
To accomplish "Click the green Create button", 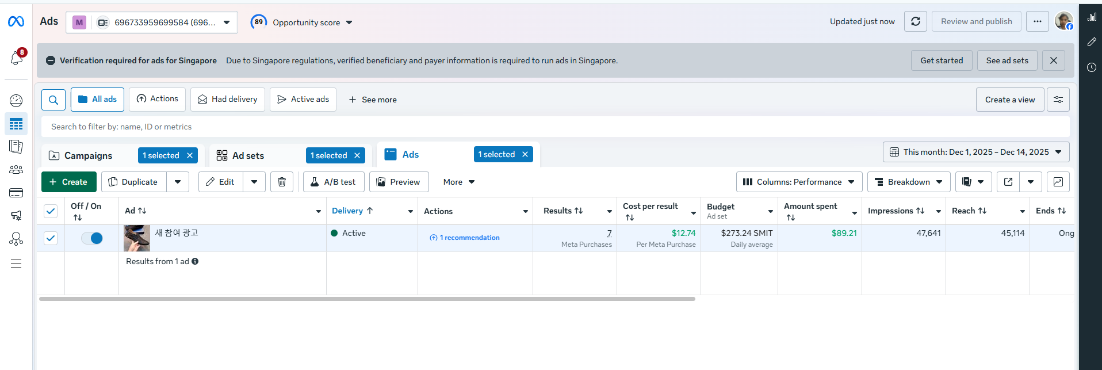I will [68, 182].
